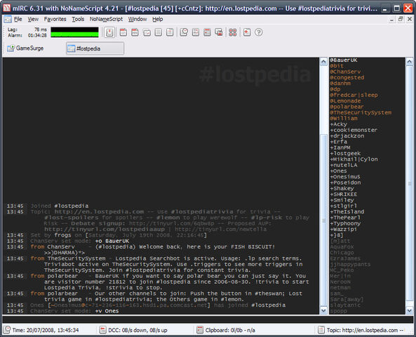Select the #lostpedia channel switchbar button
This screenshot has height=337, width=416.
tap(95, 48)
